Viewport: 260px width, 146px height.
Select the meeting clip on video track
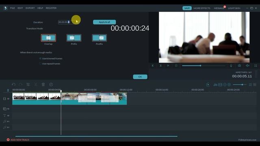tap(37, 99)
